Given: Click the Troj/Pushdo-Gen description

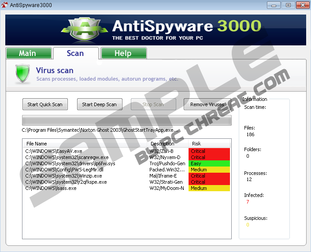Looking at the screenshot, I should coord(167,163).
